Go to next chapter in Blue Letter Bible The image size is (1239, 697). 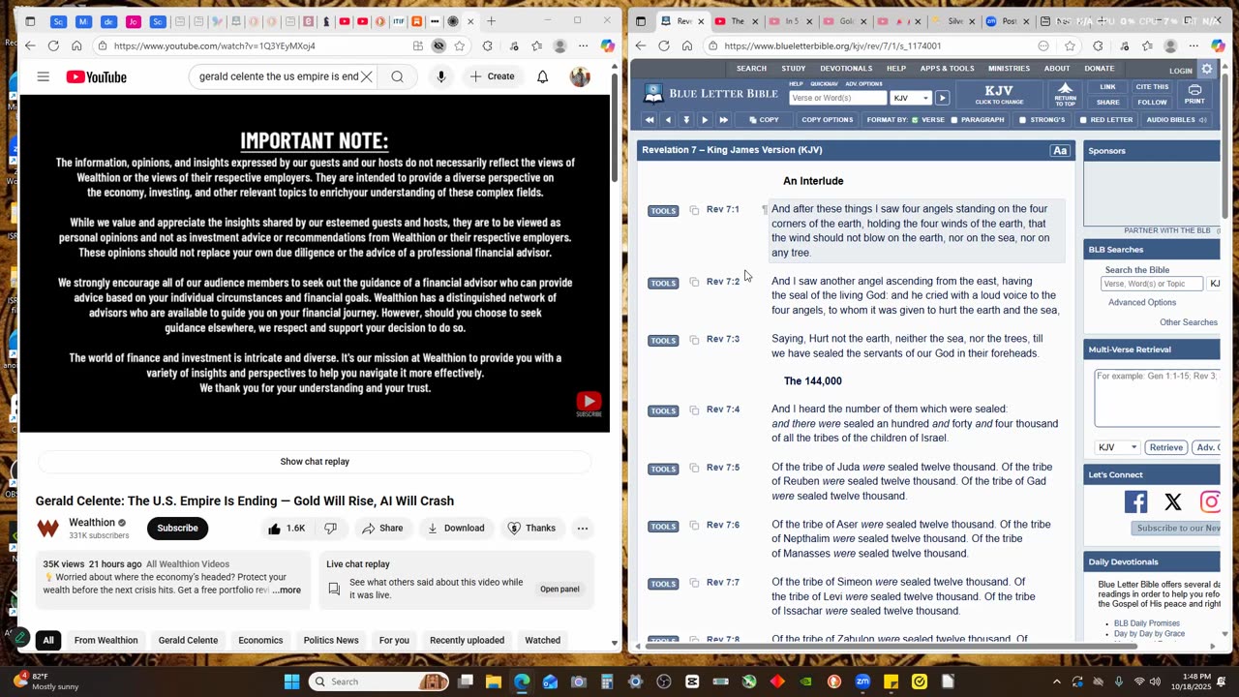click(705, 120)
